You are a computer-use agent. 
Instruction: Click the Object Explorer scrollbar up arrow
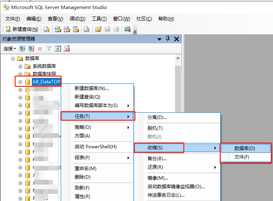(x=178, y=58)
